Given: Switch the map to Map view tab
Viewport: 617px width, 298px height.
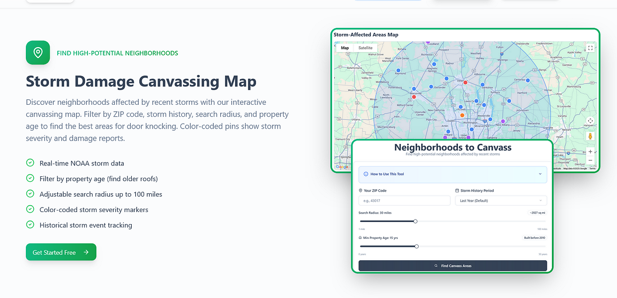Looking at the screenshot, I should (345, 48).
